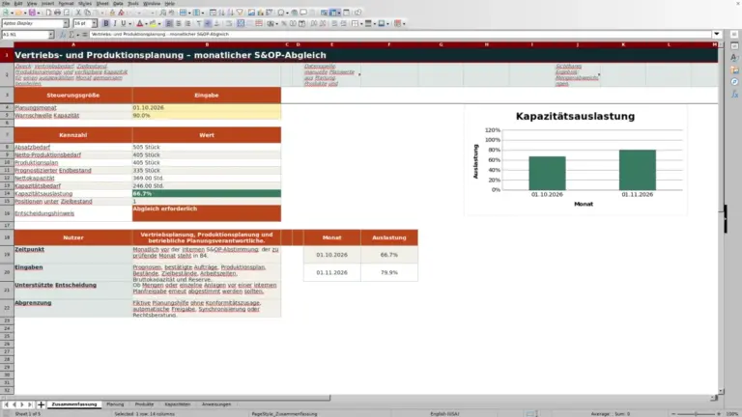742x417 pixels.
Task: Toggle Italic formatting
Action: tap(115, 23)
